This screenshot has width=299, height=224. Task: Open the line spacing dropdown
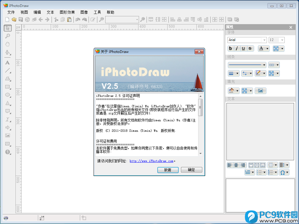pos(284,165)
